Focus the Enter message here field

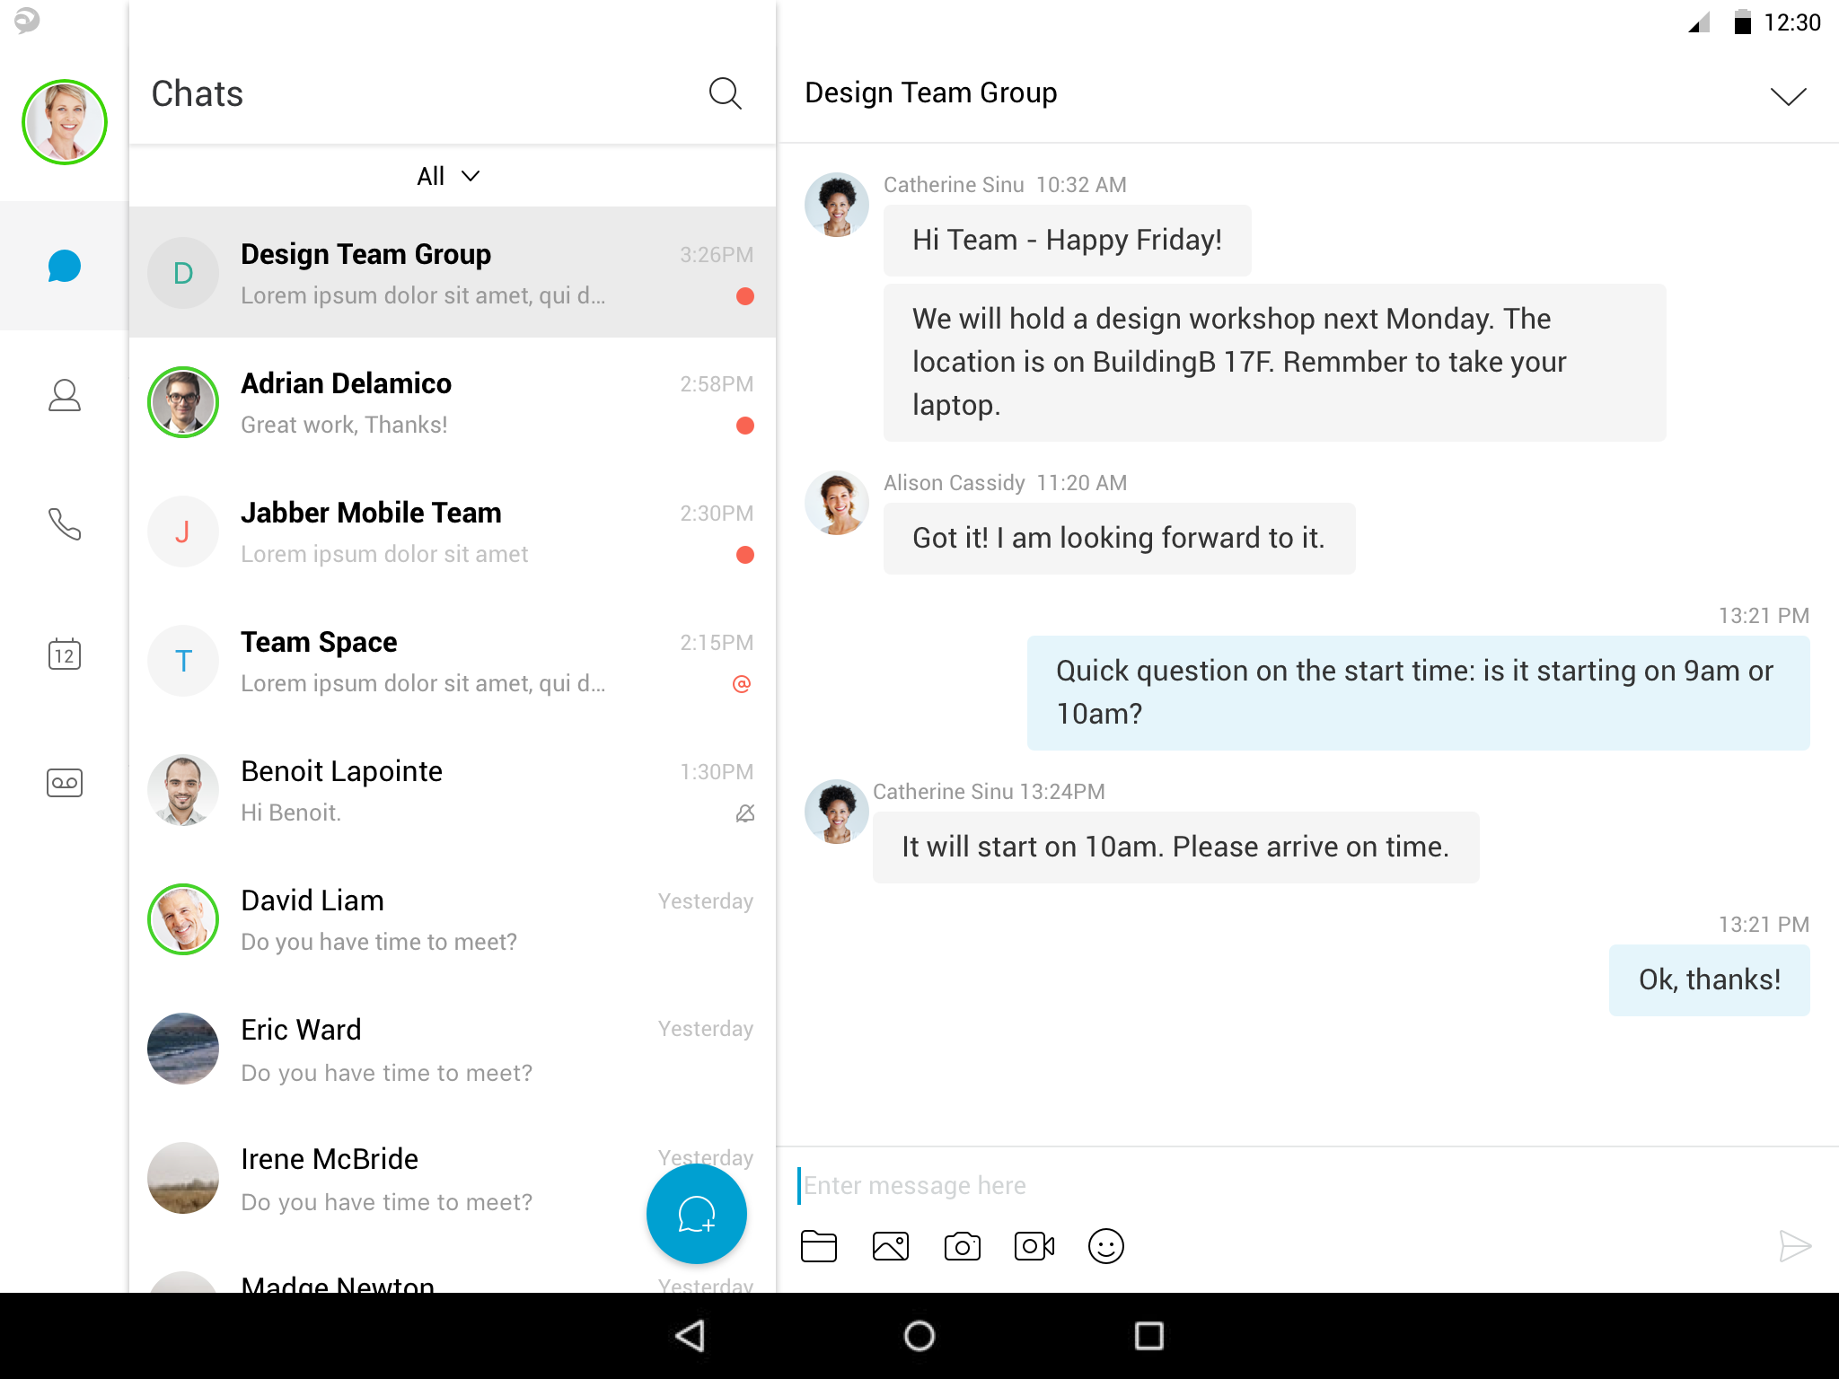coord(1307,1186)
